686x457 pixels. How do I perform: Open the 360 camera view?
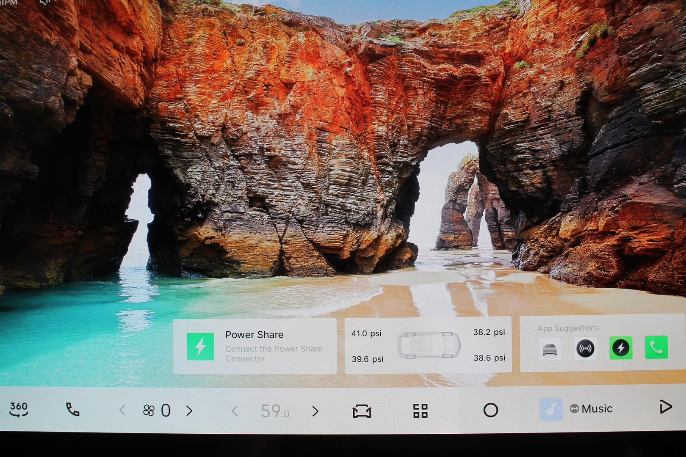click(x=19, y=409)
